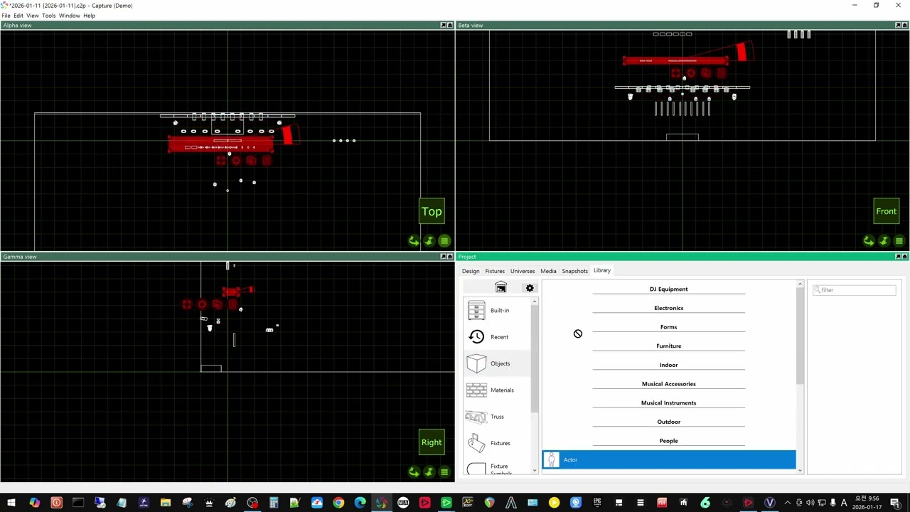Open the Recent library category
910x512 pixels.
click(x=498, y=337)
